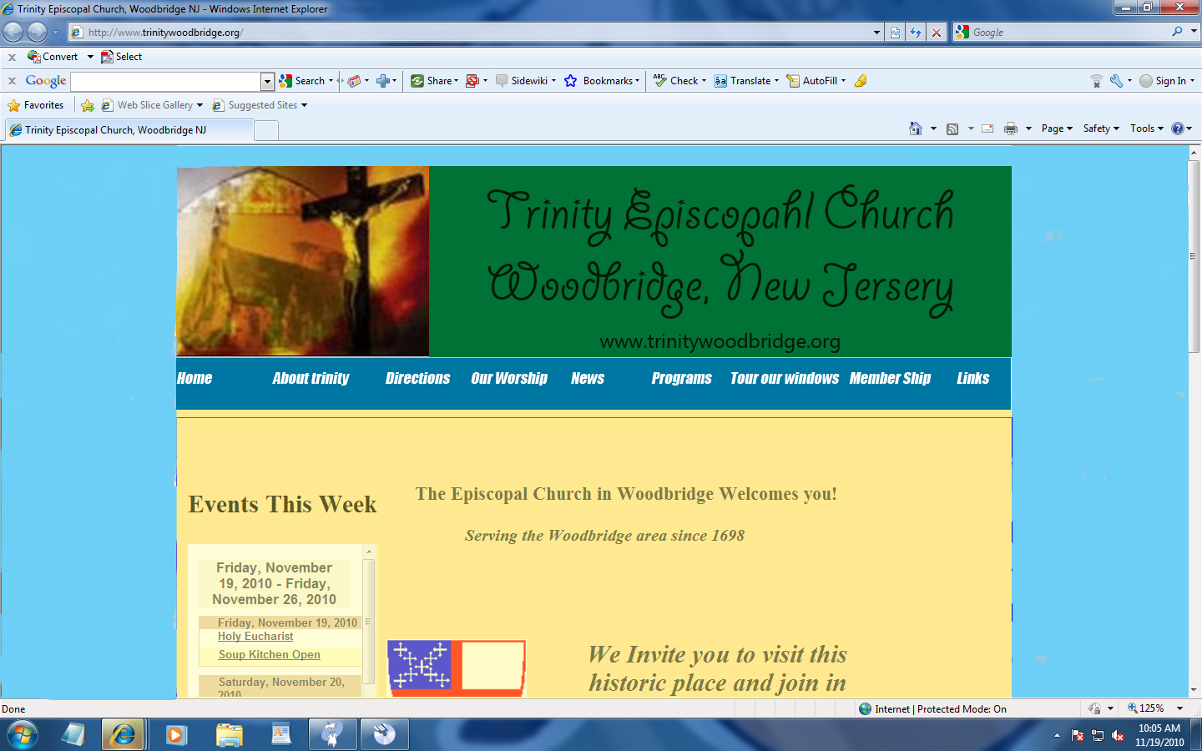Image resolution: width=1202 pixels, height=751 pixels.
Task: Go to the Directions page link
Action: [x=417, y=378]
